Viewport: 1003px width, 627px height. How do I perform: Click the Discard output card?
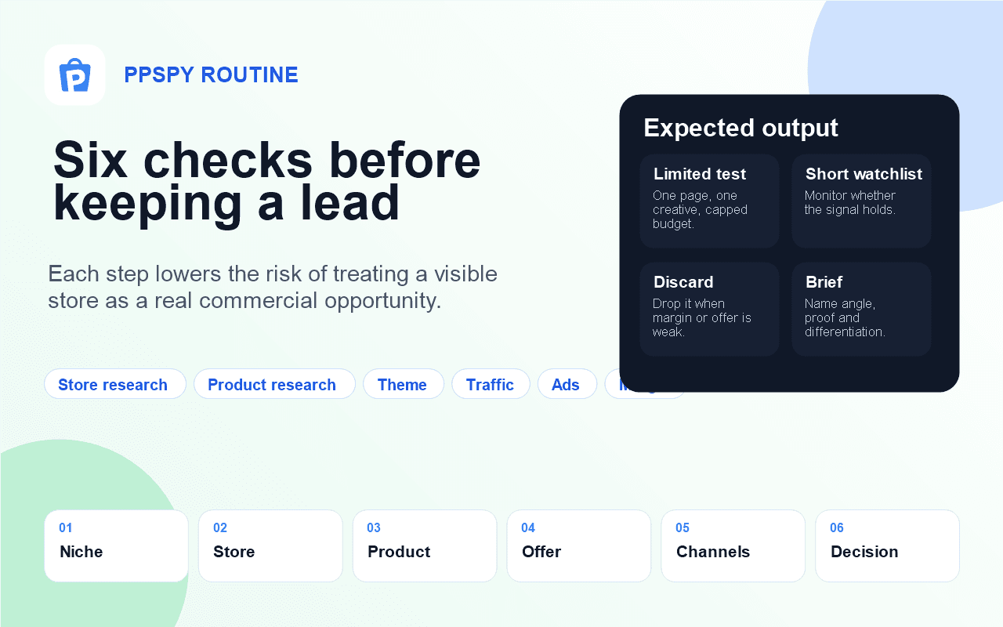710,309
